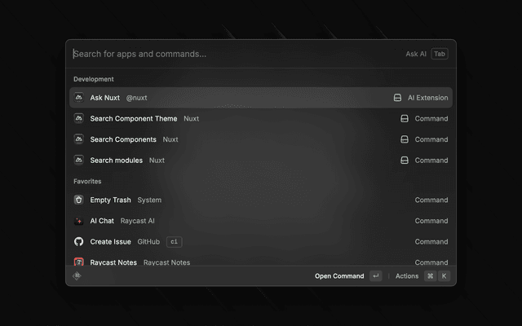
Task: Click the extension icon on Search Component Theme row
Action: 405,118
